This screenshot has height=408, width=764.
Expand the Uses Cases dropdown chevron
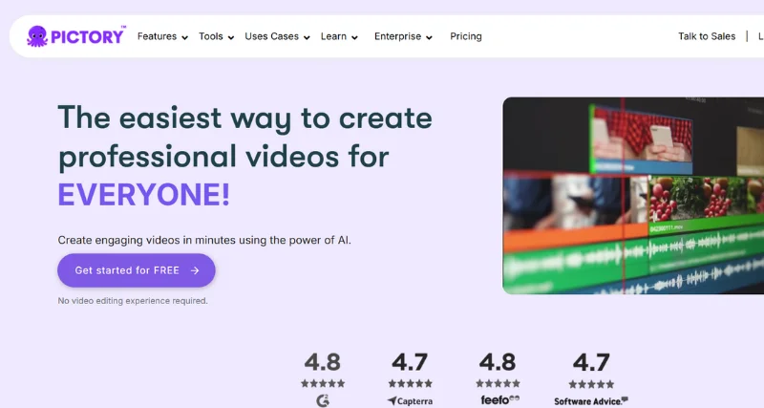tap(307, 37)
